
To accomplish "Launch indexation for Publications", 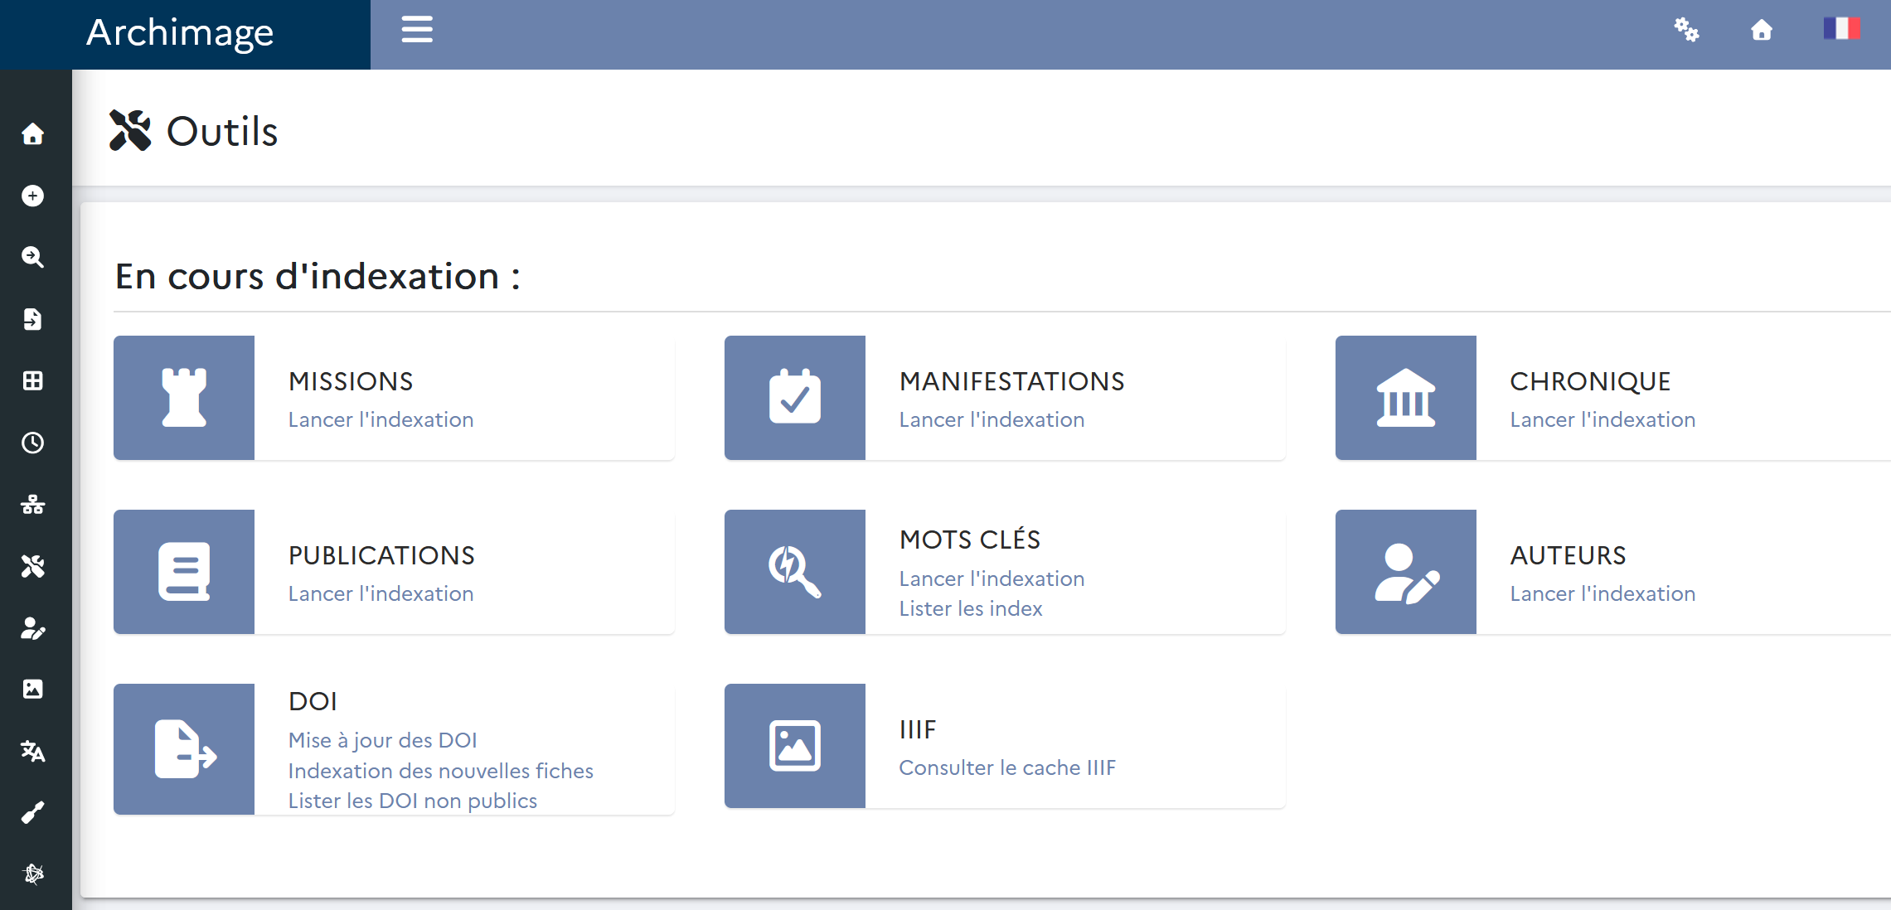I will [381, 593].
